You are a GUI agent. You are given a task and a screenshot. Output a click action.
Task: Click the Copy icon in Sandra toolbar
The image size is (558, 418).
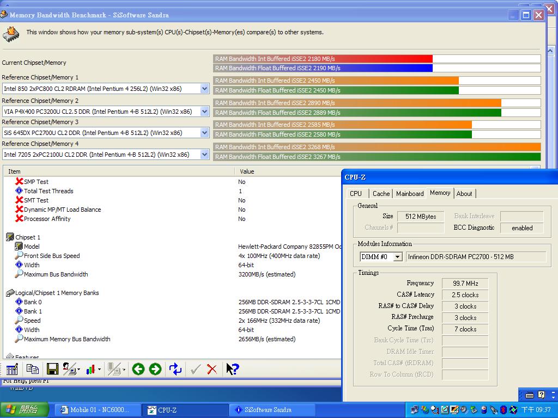(x=33, y=370)
